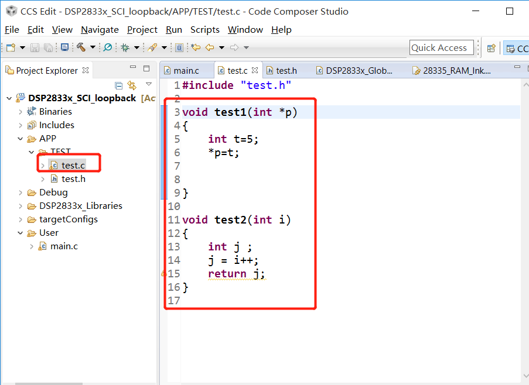The width and height of the screenshot is (529, 385).
Task: Collapse the User folder
Action: click(x=21, y=233)
